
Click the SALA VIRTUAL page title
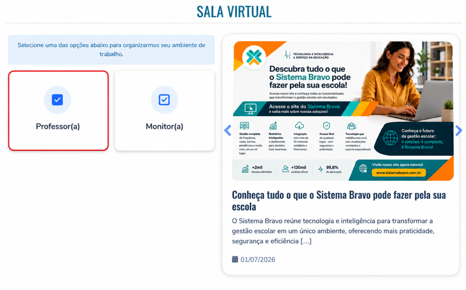tap(234, 11)
